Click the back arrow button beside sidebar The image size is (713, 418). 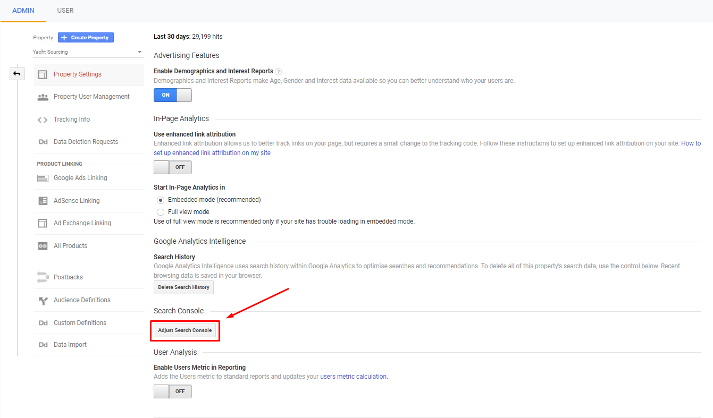(17, 74)
